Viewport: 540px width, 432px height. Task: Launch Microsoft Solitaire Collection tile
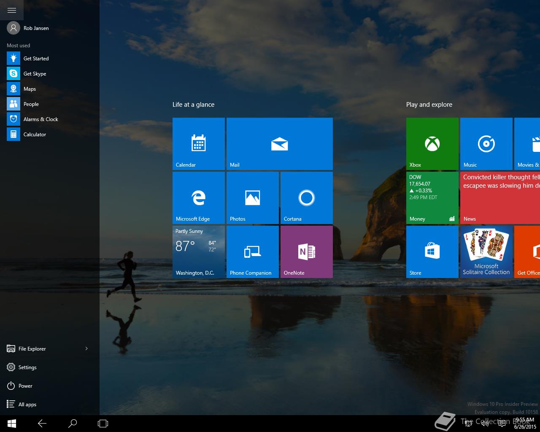tap(486, 252)
